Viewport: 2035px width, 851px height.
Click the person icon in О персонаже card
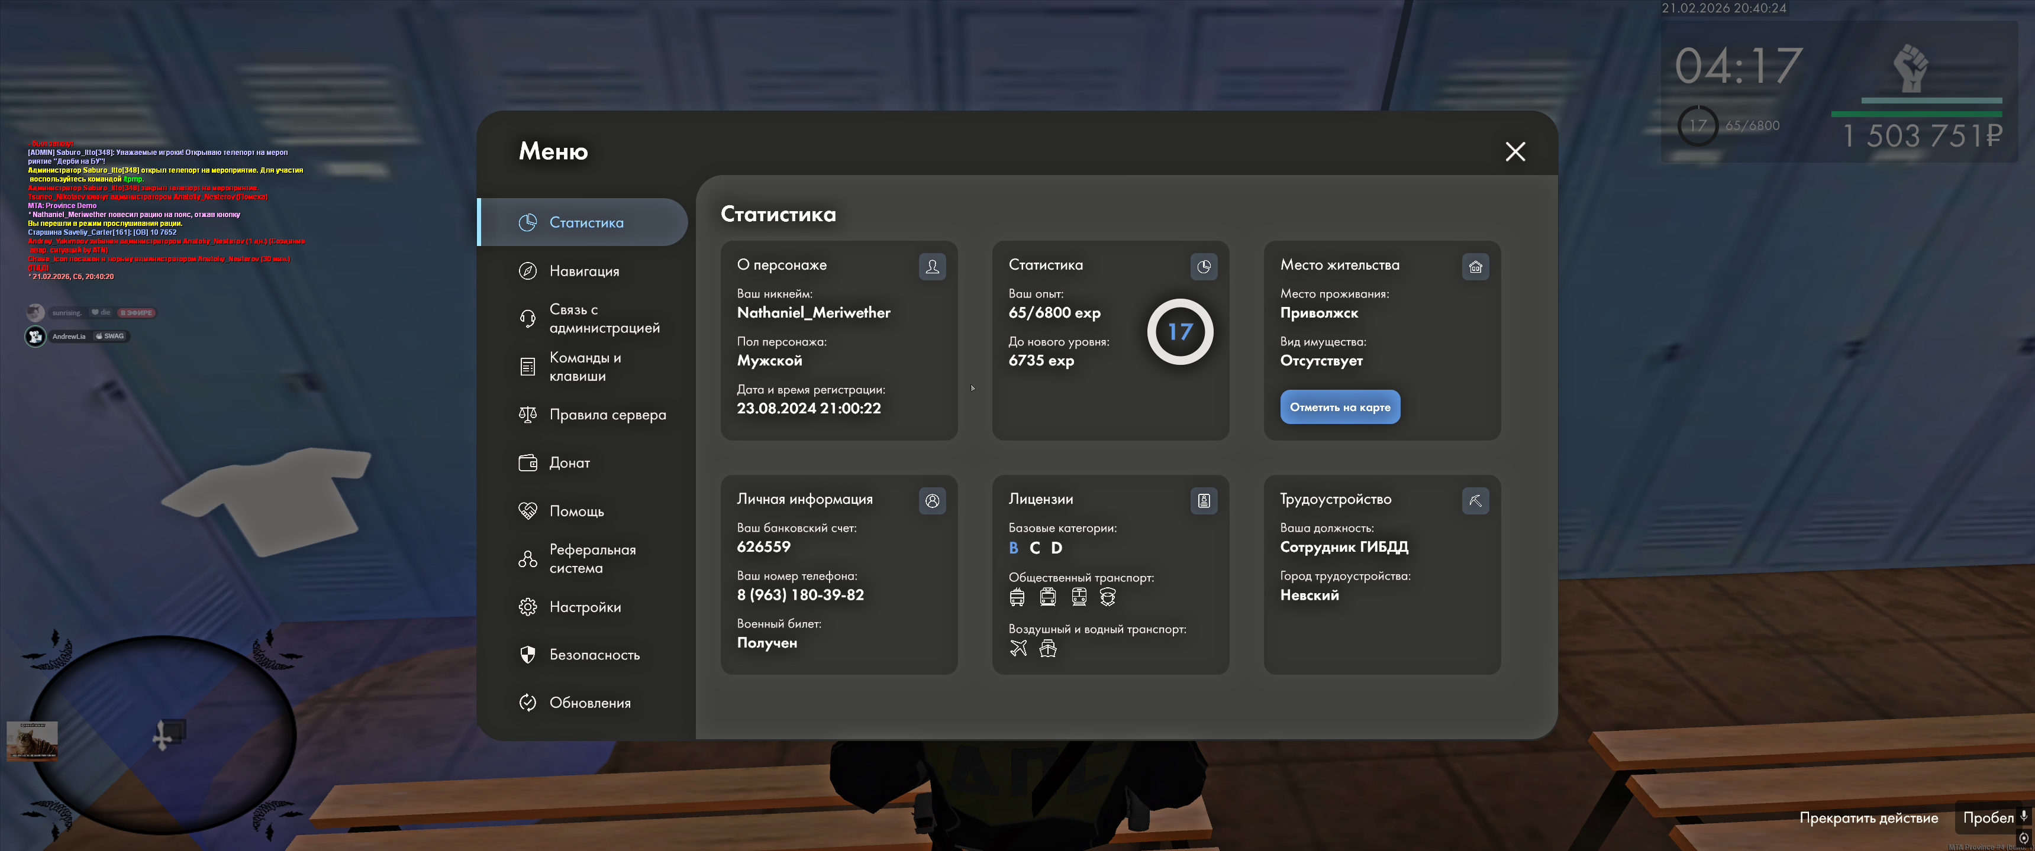pyautogui.click(x=932, y=267)
